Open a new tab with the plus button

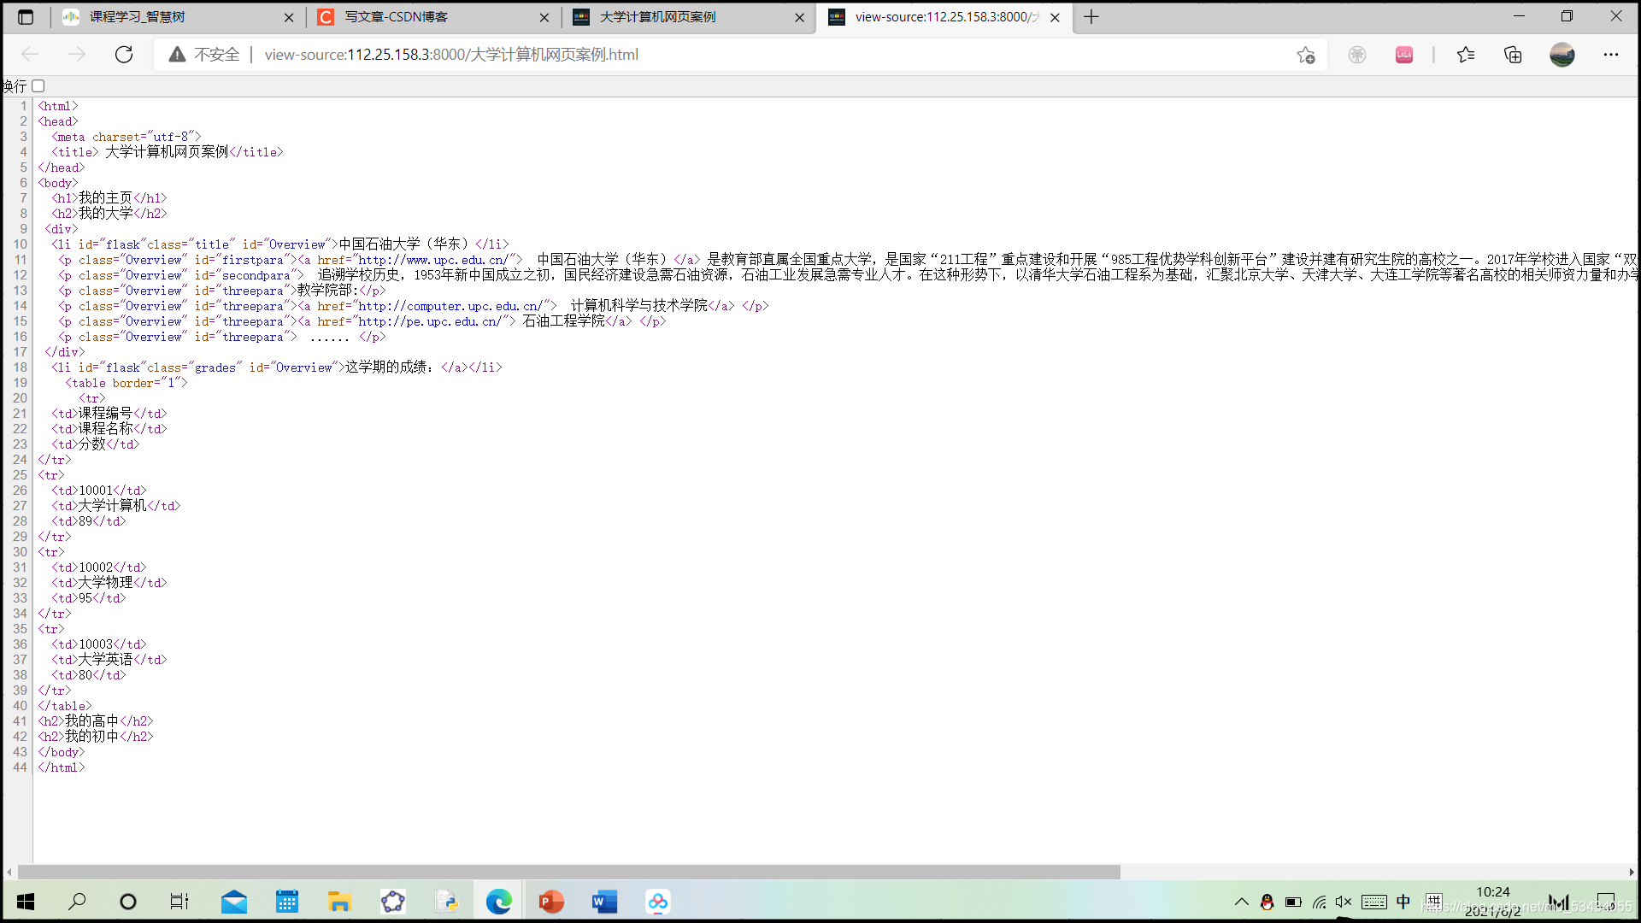pos(1091,17)
